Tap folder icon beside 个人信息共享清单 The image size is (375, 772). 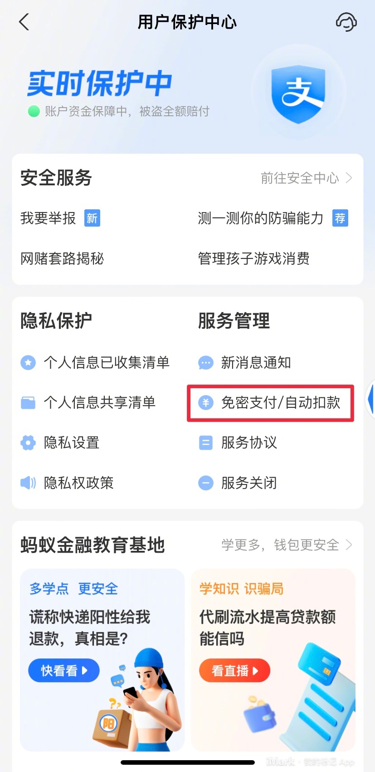28,402
